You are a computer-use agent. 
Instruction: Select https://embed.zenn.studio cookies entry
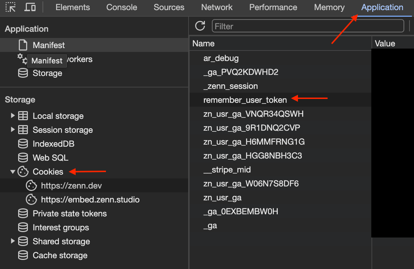(x=90, y=200)
